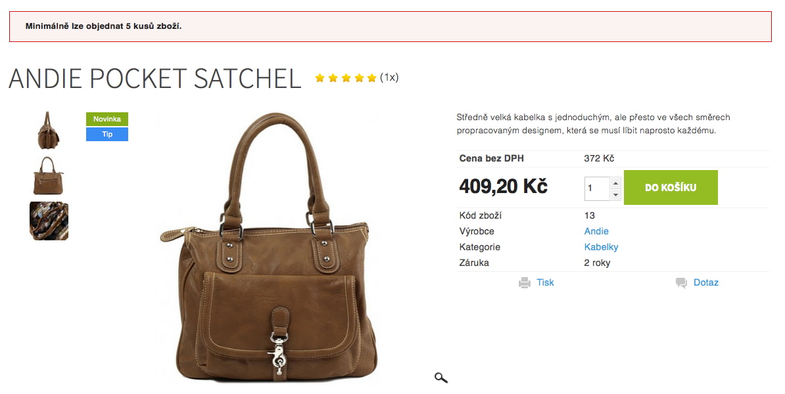Open the Andie manufacturer link
Screen dimensions: 785x394
596,231
